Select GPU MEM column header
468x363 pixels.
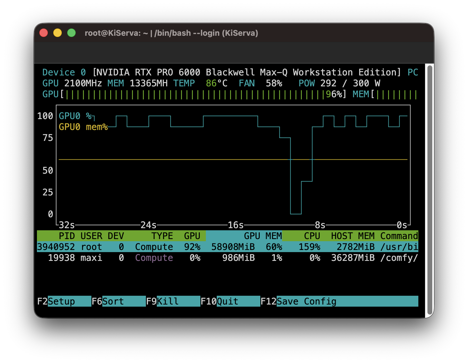tap(263, 236)
